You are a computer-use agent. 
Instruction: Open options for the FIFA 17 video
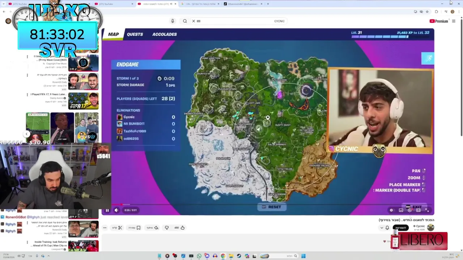tap(27, 95)
